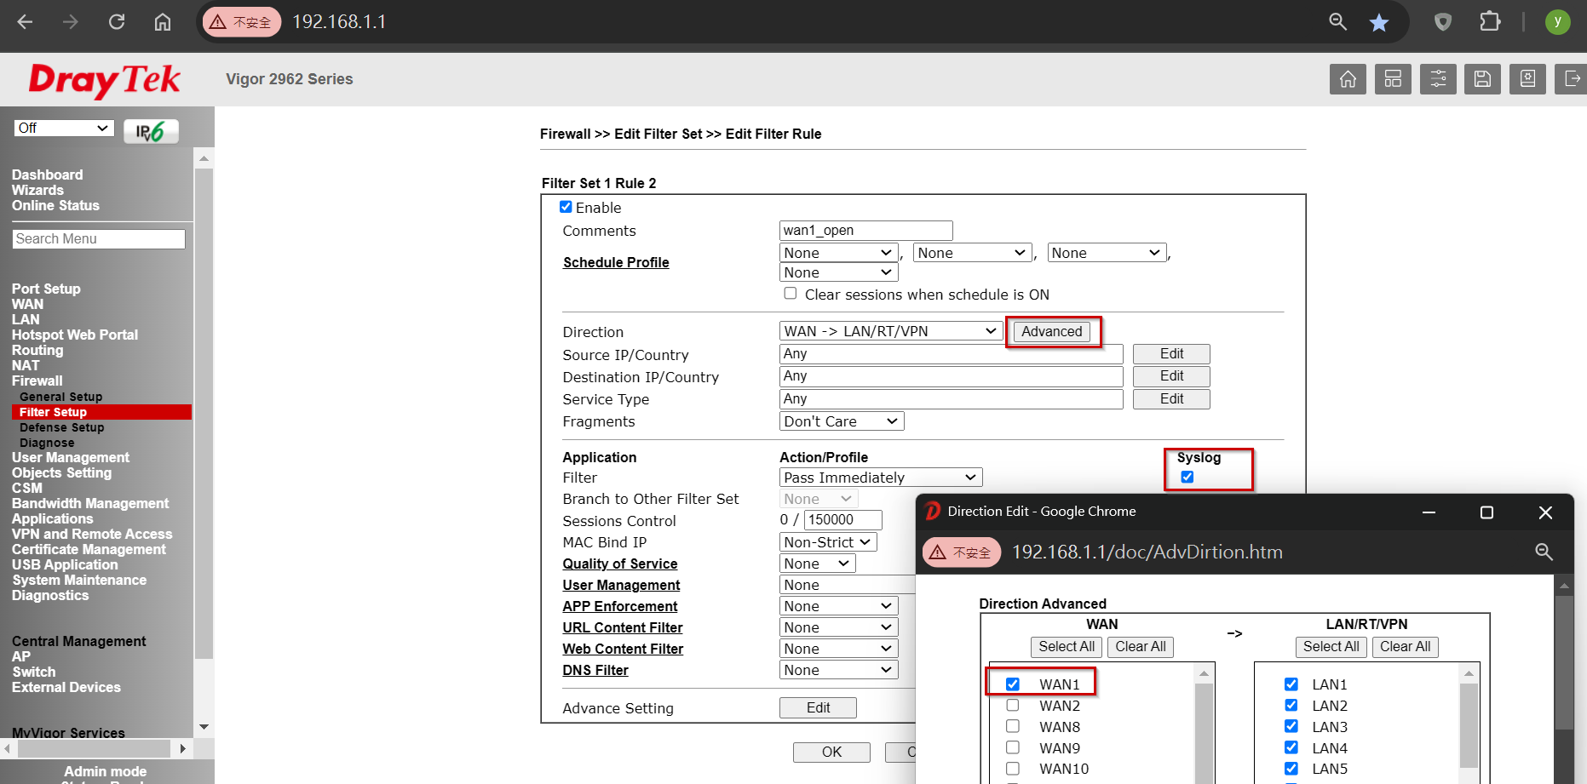Screen dimensions: 1587x784
Task: Click the sidebar vertical scrollbar
Action: (x=204, y=409)
